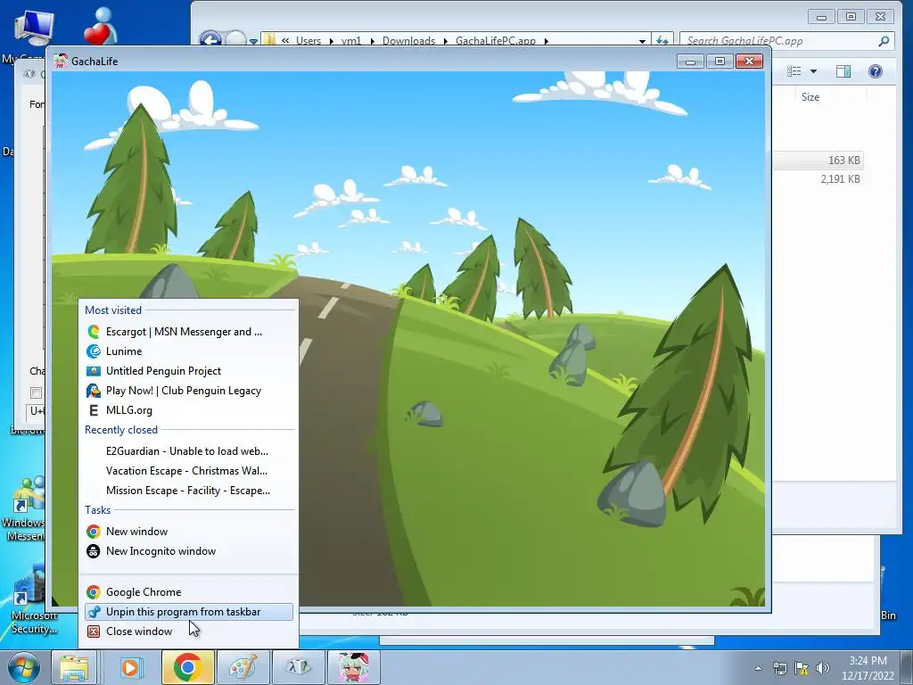Open Windows Media Player taskbar icon

[130, 667]
